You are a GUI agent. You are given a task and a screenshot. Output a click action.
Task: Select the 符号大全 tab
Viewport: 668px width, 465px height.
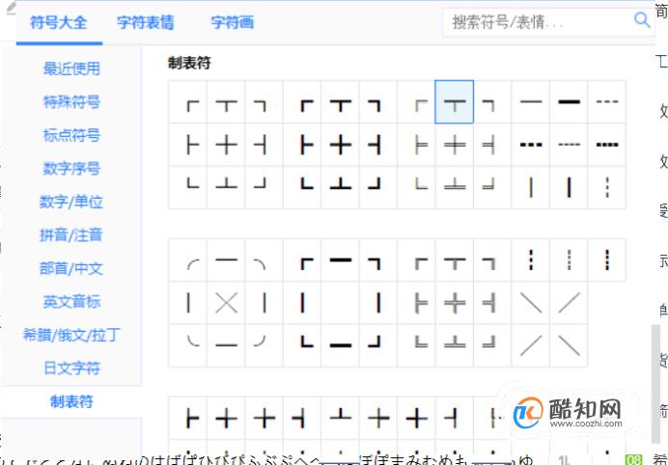coord(59,22)
